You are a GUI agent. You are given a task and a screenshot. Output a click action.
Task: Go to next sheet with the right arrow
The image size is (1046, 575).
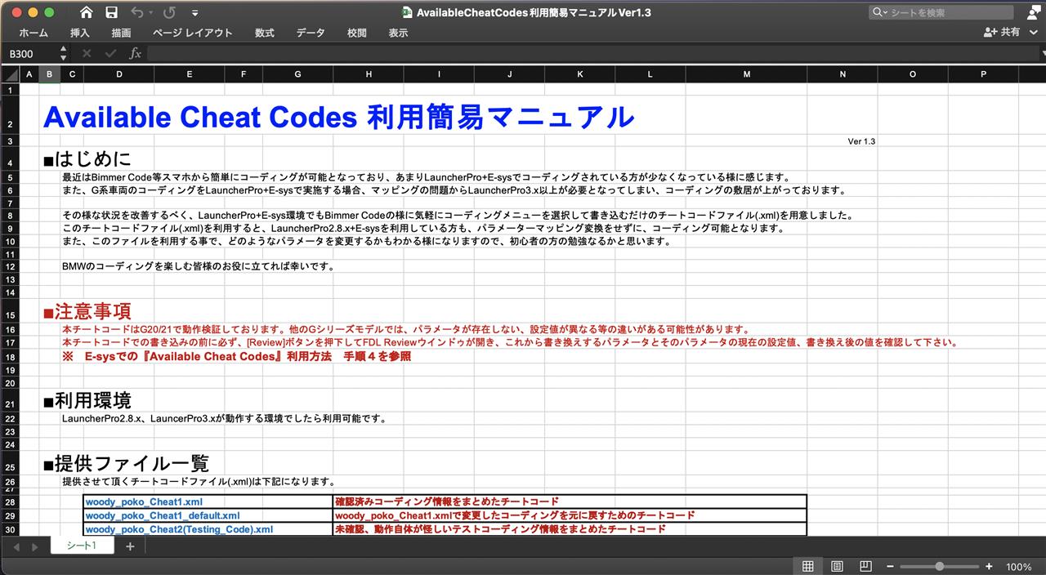point(34,546)
